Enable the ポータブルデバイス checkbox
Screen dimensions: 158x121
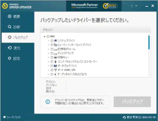(52, 66)
